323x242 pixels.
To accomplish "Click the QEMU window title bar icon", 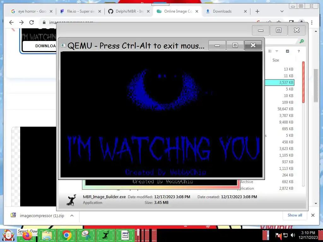I will point(63,45).
